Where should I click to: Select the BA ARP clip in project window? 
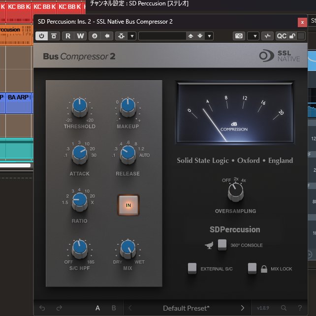[x=18, y=103]
